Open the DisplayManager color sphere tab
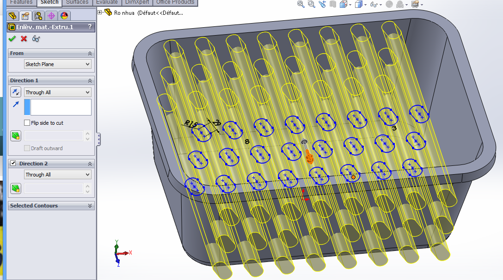The width and height of the screenshot is (503, 280). 64,16
